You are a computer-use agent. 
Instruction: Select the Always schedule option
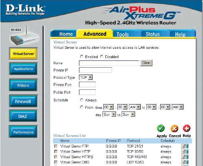82,100
